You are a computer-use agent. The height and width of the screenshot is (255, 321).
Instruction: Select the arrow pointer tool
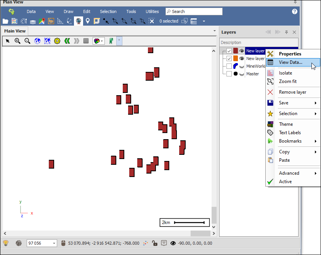click(x=8, y=41)
